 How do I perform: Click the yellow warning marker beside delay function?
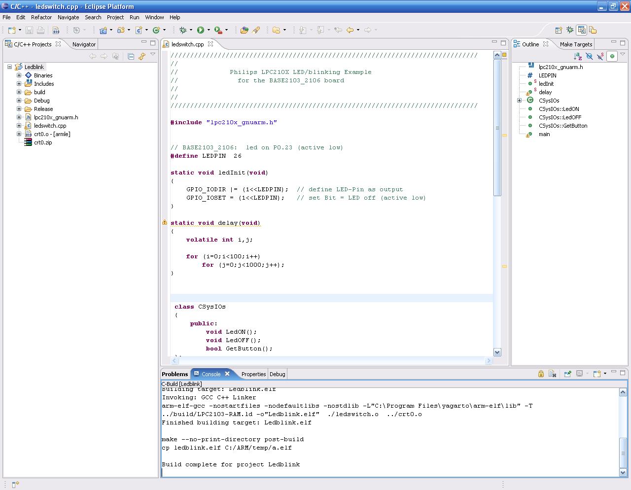point(165,223)
